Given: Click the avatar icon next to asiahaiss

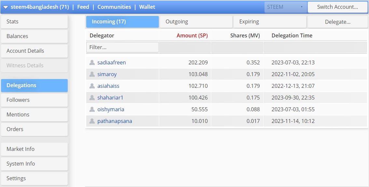Looking at the screenshot, I should tap(92, 86).
